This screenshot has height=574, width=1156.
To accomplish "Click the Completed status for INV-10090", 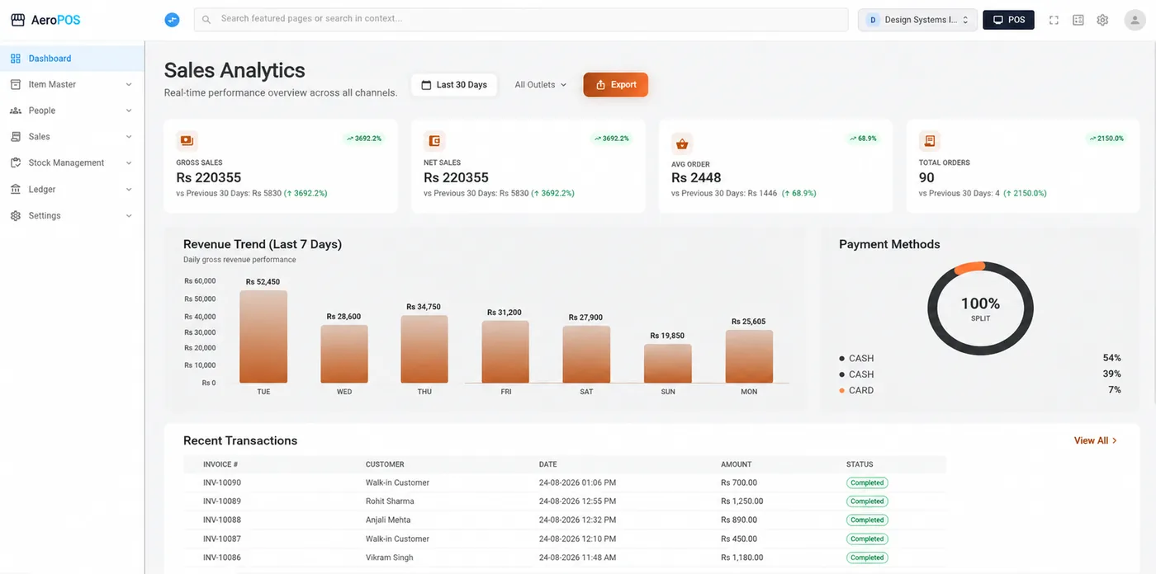I will pos(867,483).
